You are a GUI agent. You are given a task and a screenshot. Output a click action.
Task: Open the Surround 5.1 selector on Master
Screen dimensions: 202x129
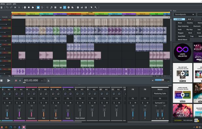[160, 103]
